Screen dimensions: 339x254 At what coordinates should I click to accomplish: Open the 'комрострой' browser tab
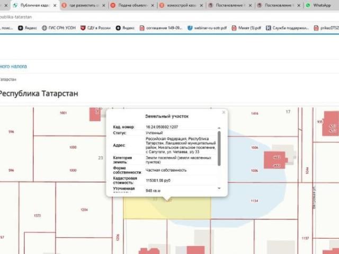(x=181, y=5)
